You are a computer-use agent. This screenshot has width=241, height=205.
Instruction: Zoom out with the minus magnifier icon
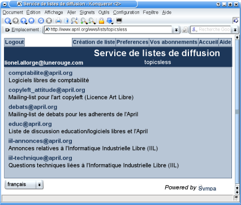[92, 21]
